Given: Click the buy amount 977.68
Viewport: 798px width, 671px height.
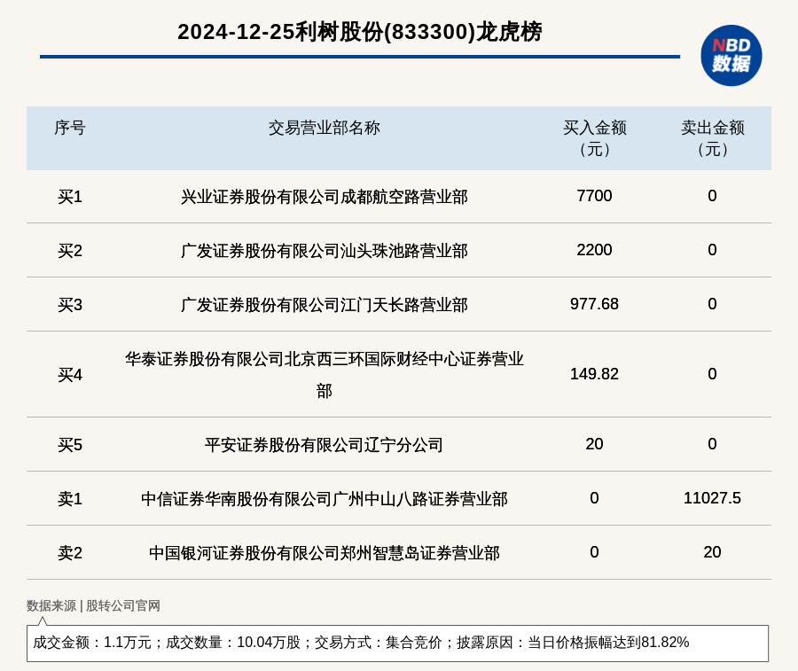Looking at the screenshot, I should pyautogui.click(x=594, y=304).
